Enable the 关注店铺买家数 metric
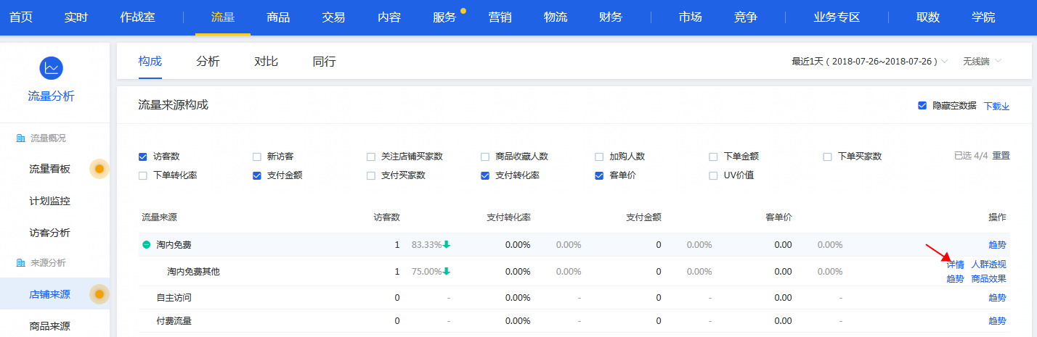 [370, 157]
